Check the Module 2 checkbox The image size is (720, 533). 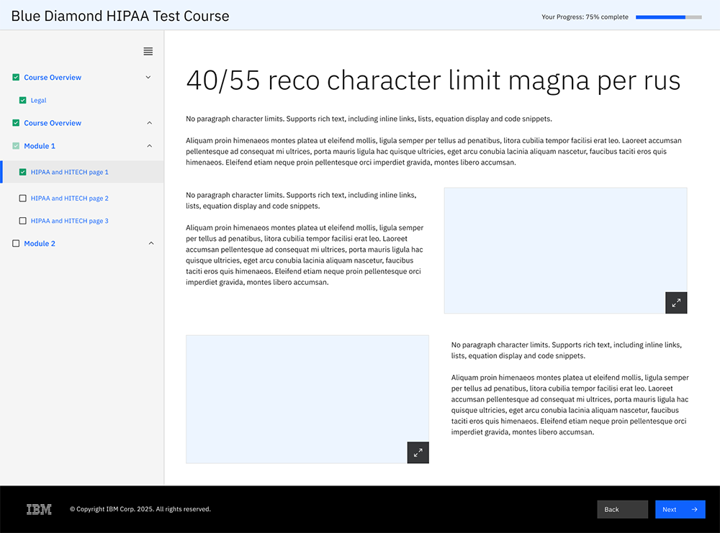(x=16, y=244)
